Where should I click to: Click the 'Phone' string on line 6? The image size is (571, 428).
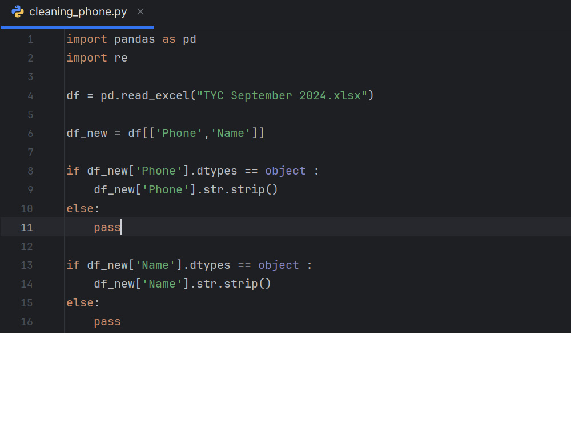179,133
